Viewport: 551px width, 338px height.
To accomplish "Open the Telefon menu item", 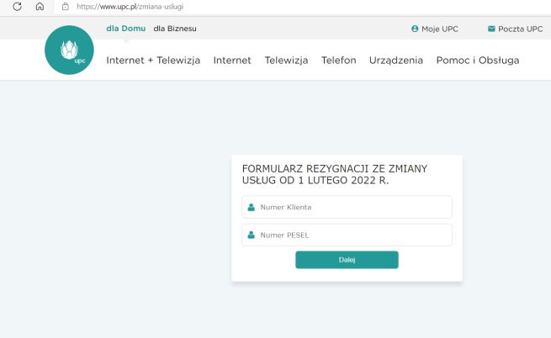I will pos(339,60).
